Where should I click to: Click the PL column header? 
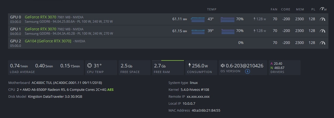click(313, 9)
